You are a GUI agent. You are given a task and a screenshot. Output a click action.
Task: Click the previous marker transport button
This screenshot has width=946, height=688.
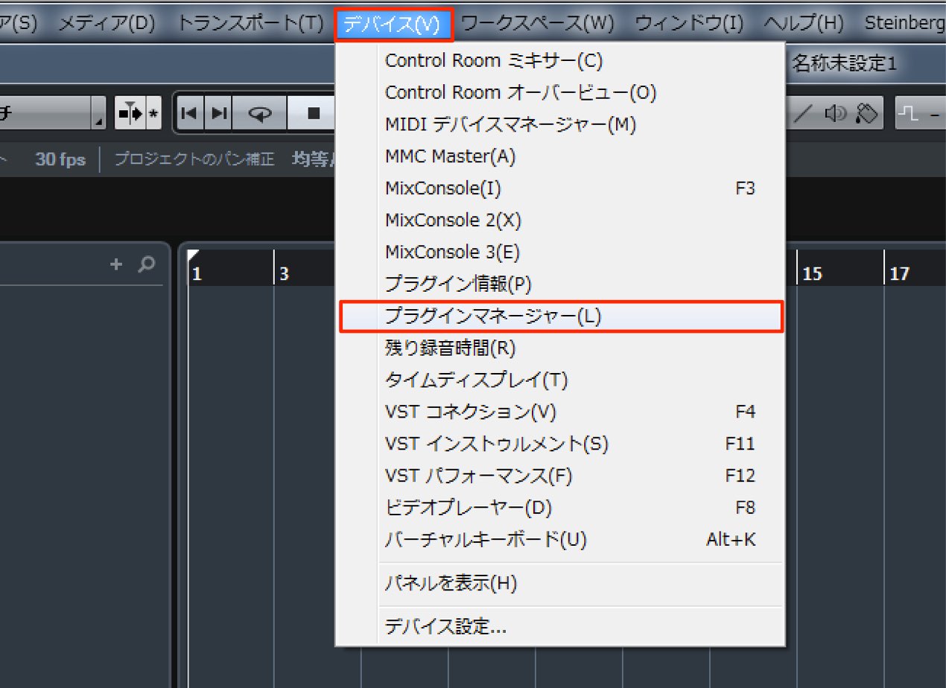click(189, 113)
